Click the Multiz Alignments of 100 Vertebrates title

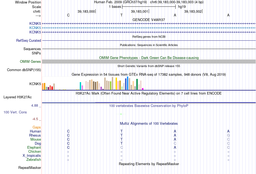coord(149,124)
